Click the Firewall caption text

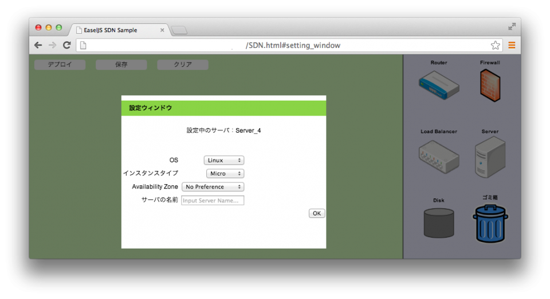(x=490, y=63)
